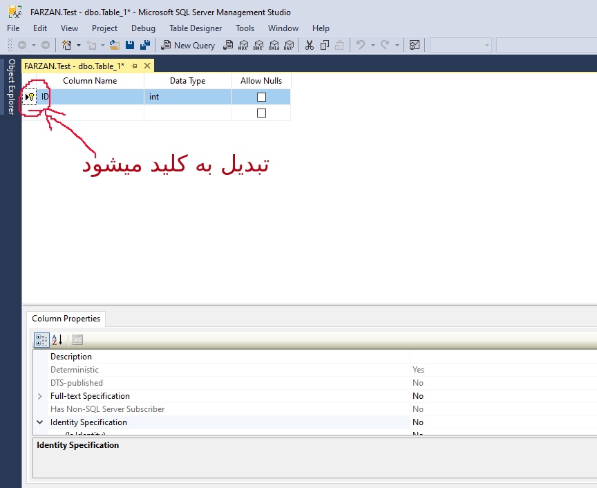Open the empty toolbar combo box dropdown

[x=487, y=45]
